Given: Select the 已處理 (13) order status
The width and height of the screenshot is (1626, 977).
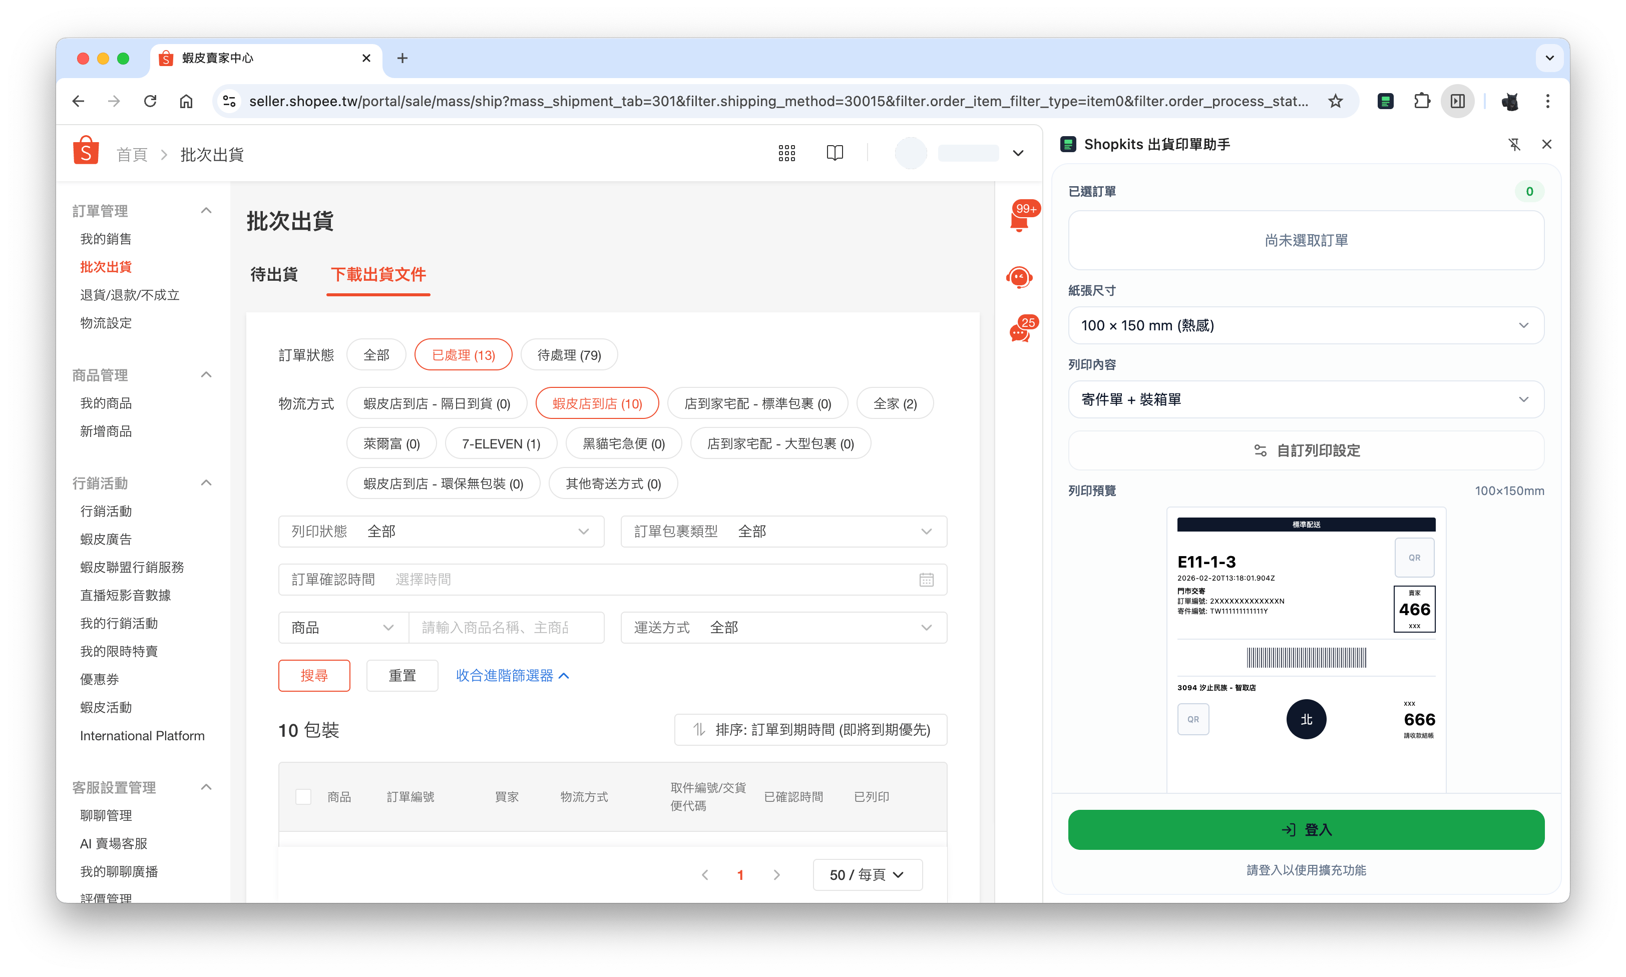Looking at the screenshot, I should pos(464,355).
